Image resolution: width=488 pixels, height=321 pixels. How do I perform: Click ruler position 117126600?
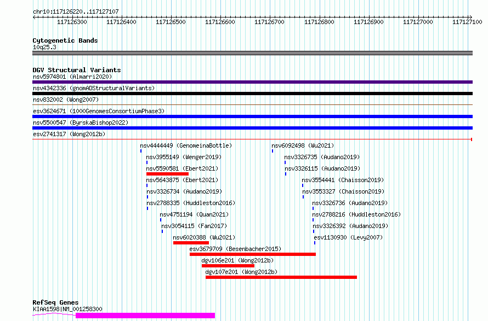tap(220, 22)
